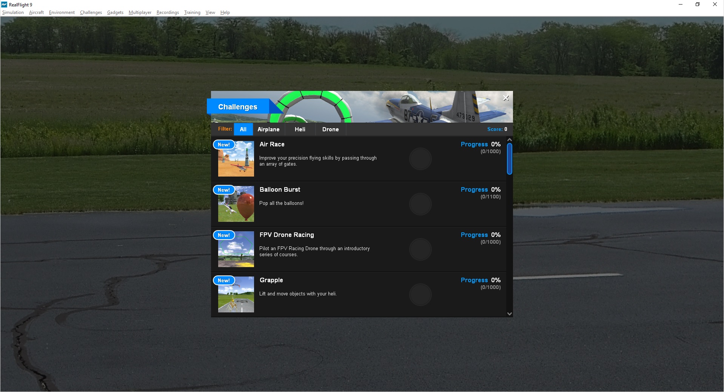Open the Training menu

tap(192, 12)
